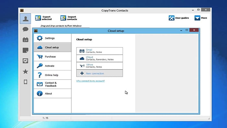Click the '1 : 15' status bar counter
Viewport: 227px width, 128px height.
(45, 118)
